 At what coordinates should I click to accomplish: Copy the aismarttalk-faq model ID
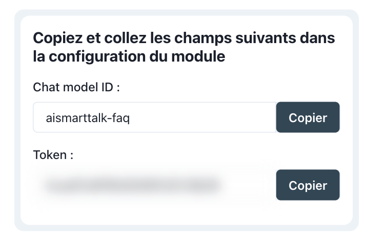308,117
